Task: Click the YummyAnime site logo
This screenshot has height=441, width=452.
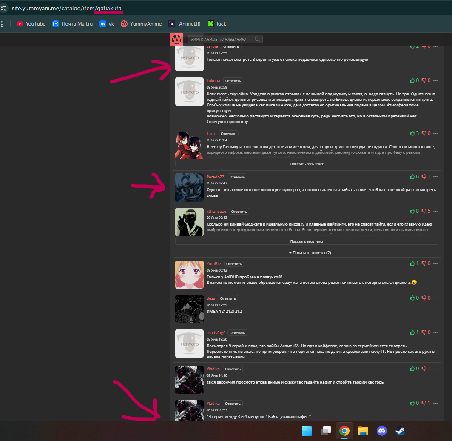Action: [x=176, y=39]
